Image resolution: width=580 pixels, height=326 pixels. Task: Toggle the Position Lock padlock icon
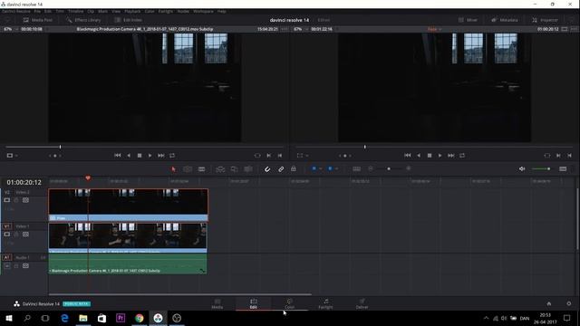(x=294, y=168)
